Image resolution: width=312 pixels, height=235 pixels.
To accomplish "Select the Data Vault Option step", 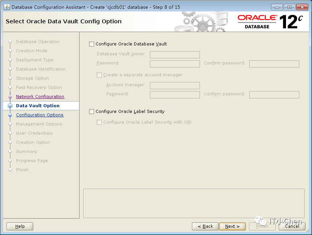I will coord(38,106).
